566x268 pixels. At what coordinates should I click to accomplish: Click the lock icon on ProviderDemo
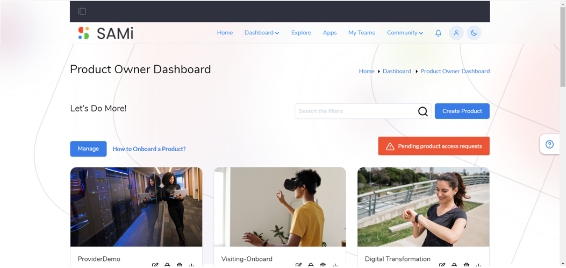(x=168, y=265)
